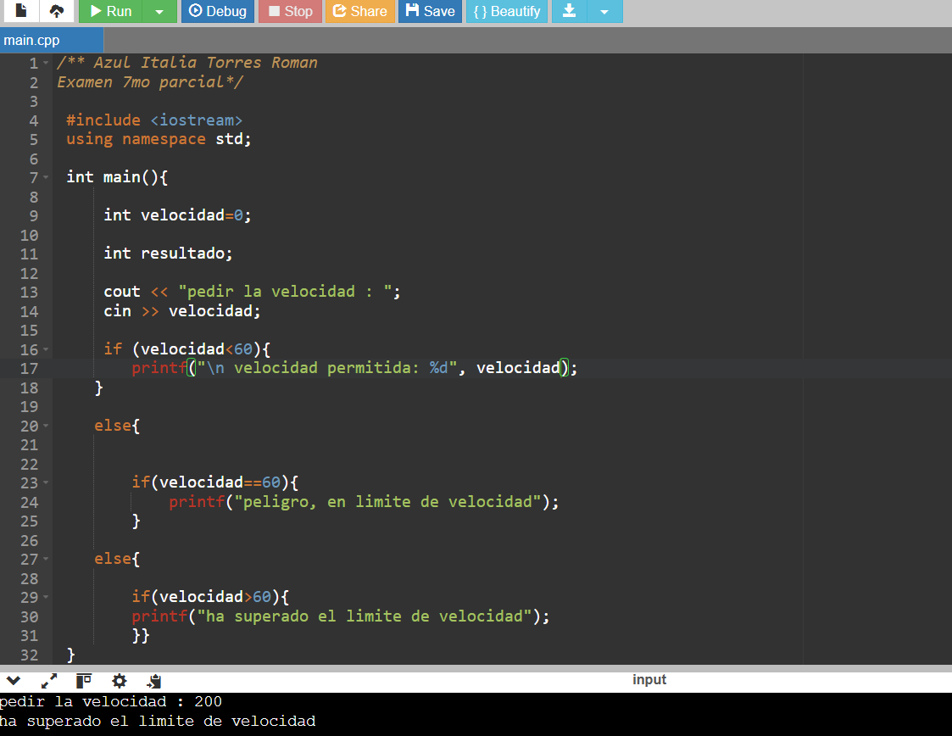
Task: Open console settings with the gear icon
Action: click(119, 680)
